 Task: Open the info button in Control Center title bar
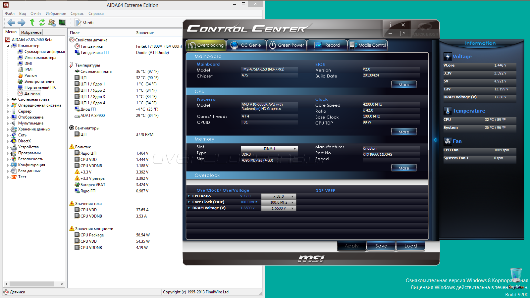pos(391,25)
